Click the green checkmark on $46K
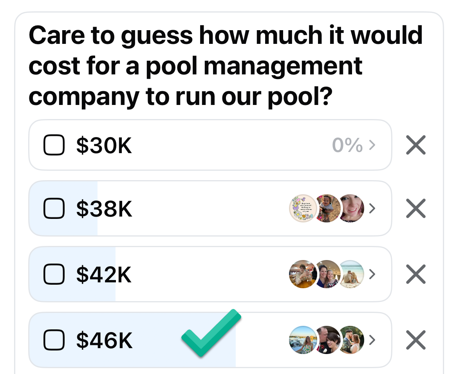Image resolution: width=457 pixels, height=374 pixels. click(211, 333)
